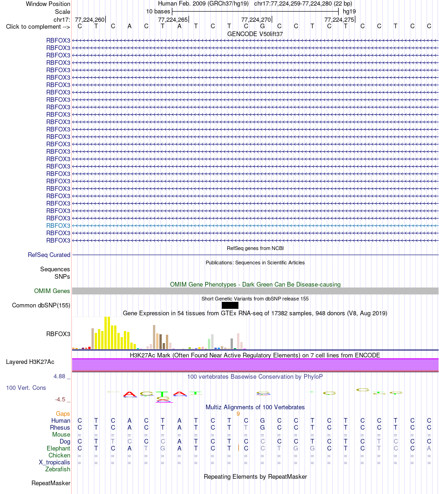The height and width of the screenshot is (494, 439).
Task: Click the 'Common dbSNP(155)' track label
Action: tap(41, 305)
